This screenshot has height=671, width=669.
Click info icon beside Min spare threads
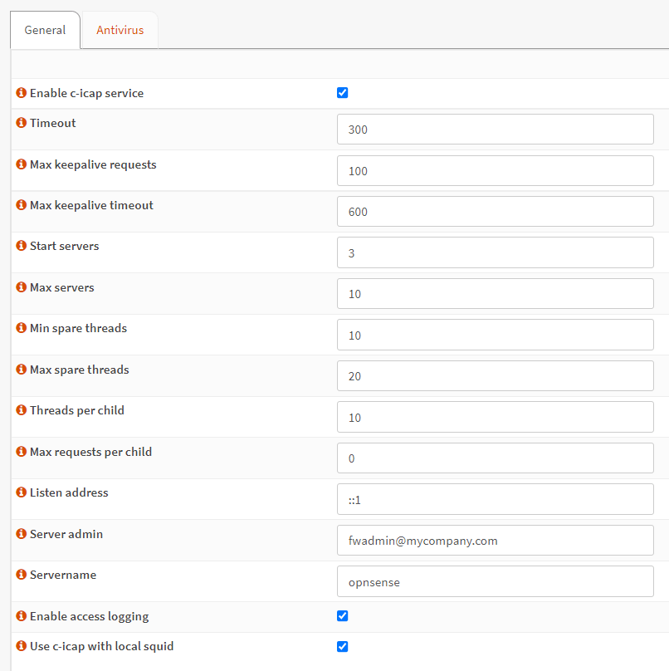coord(22,328)
